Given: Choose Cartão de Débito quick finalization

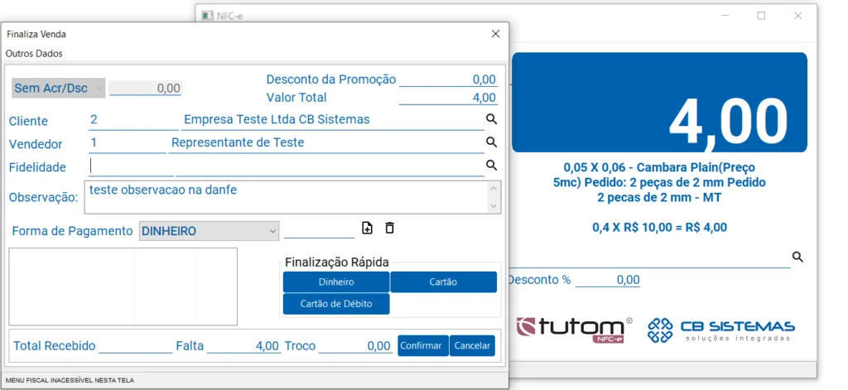Looking at the screenshot, I should pos(336,304).
